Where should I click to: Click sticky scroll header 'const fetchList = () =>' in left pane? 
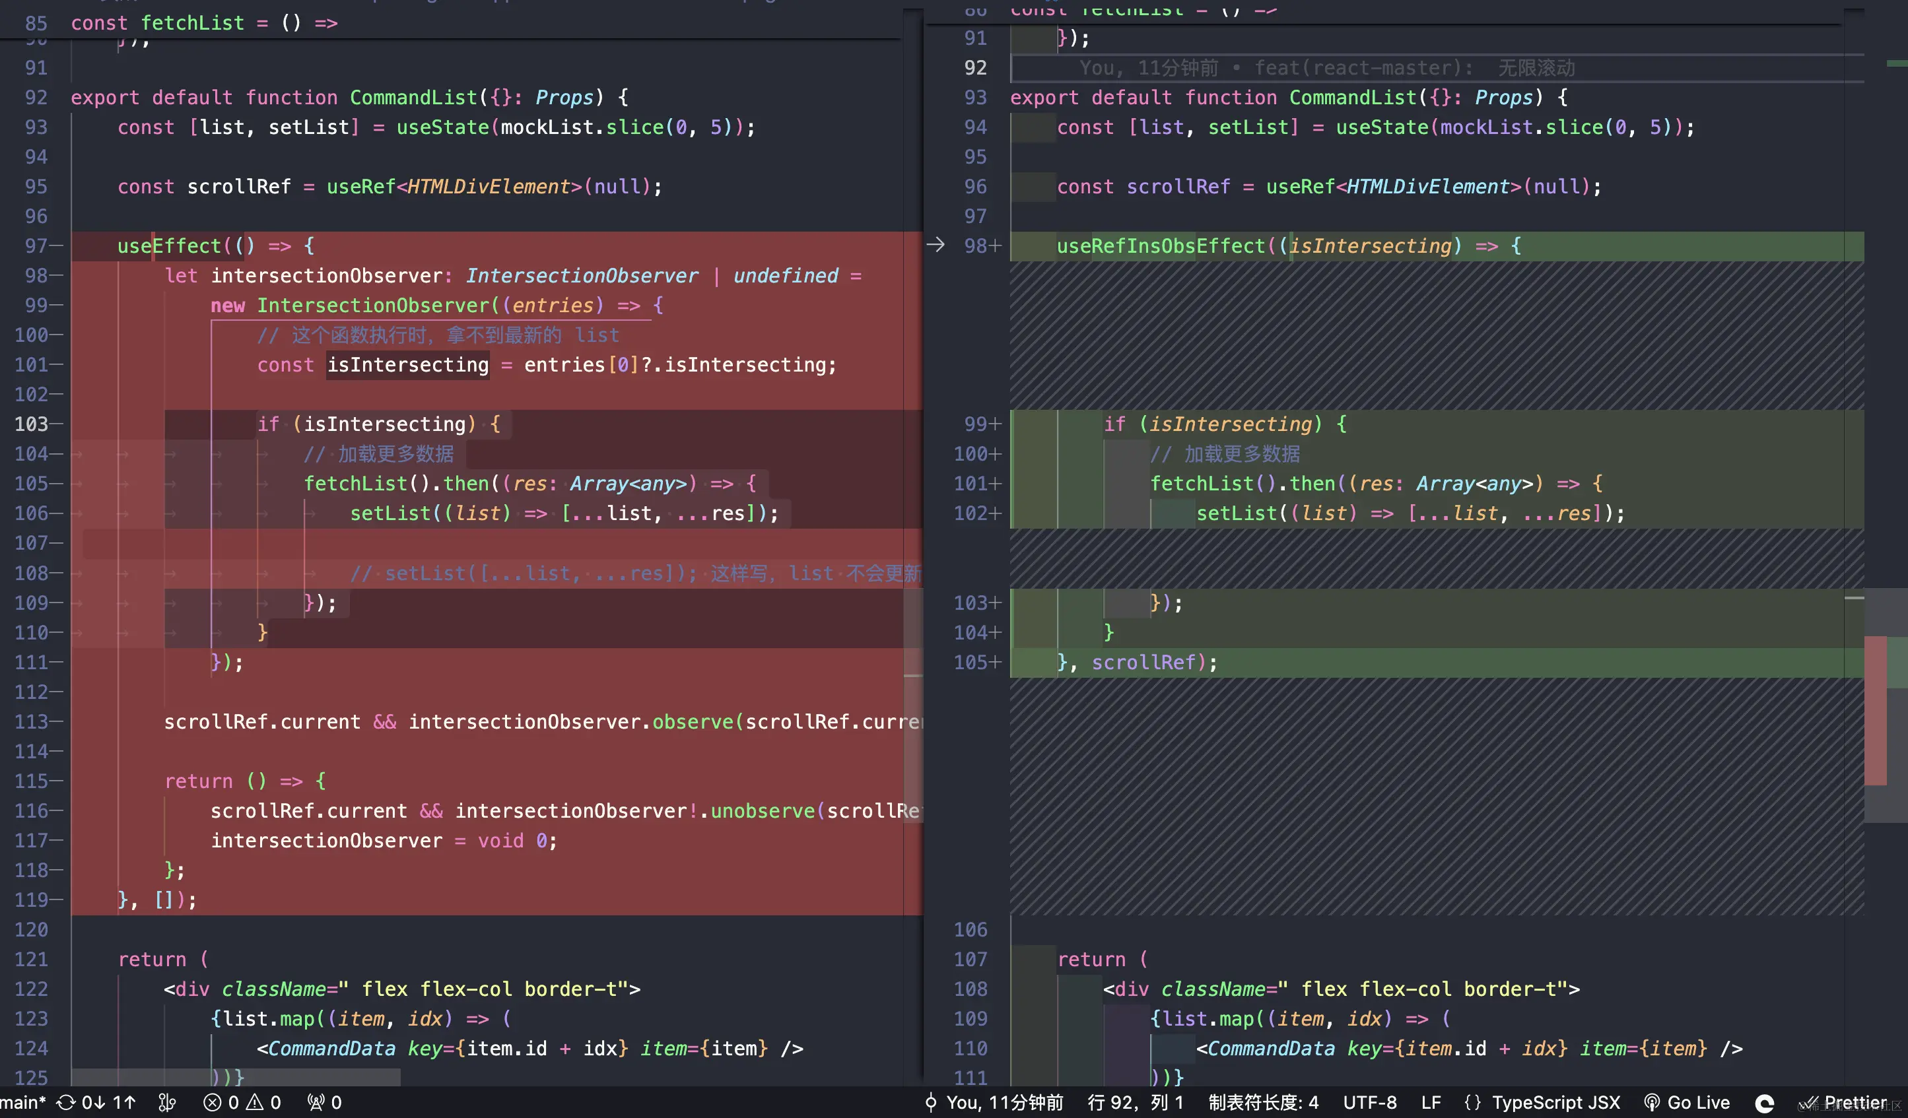(x=205, y=22)
